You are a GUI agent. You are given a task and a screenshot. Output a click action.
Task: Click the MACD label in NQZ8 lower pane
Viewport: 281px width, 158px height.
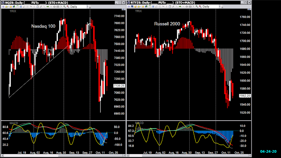pyautogui.click(x=14, y=123)
